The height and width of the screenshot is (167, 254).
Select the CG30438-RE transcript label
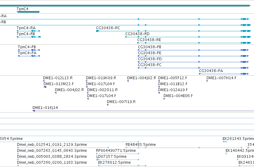pyautogui.click(x=149, y=40)
